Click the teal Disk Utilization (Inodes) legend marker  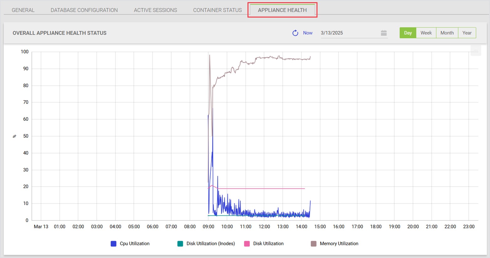(x=180, y=244)
